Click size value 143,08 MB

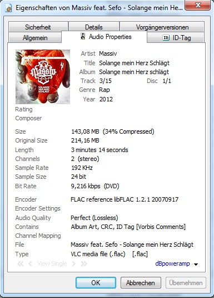tap(85, 131)
